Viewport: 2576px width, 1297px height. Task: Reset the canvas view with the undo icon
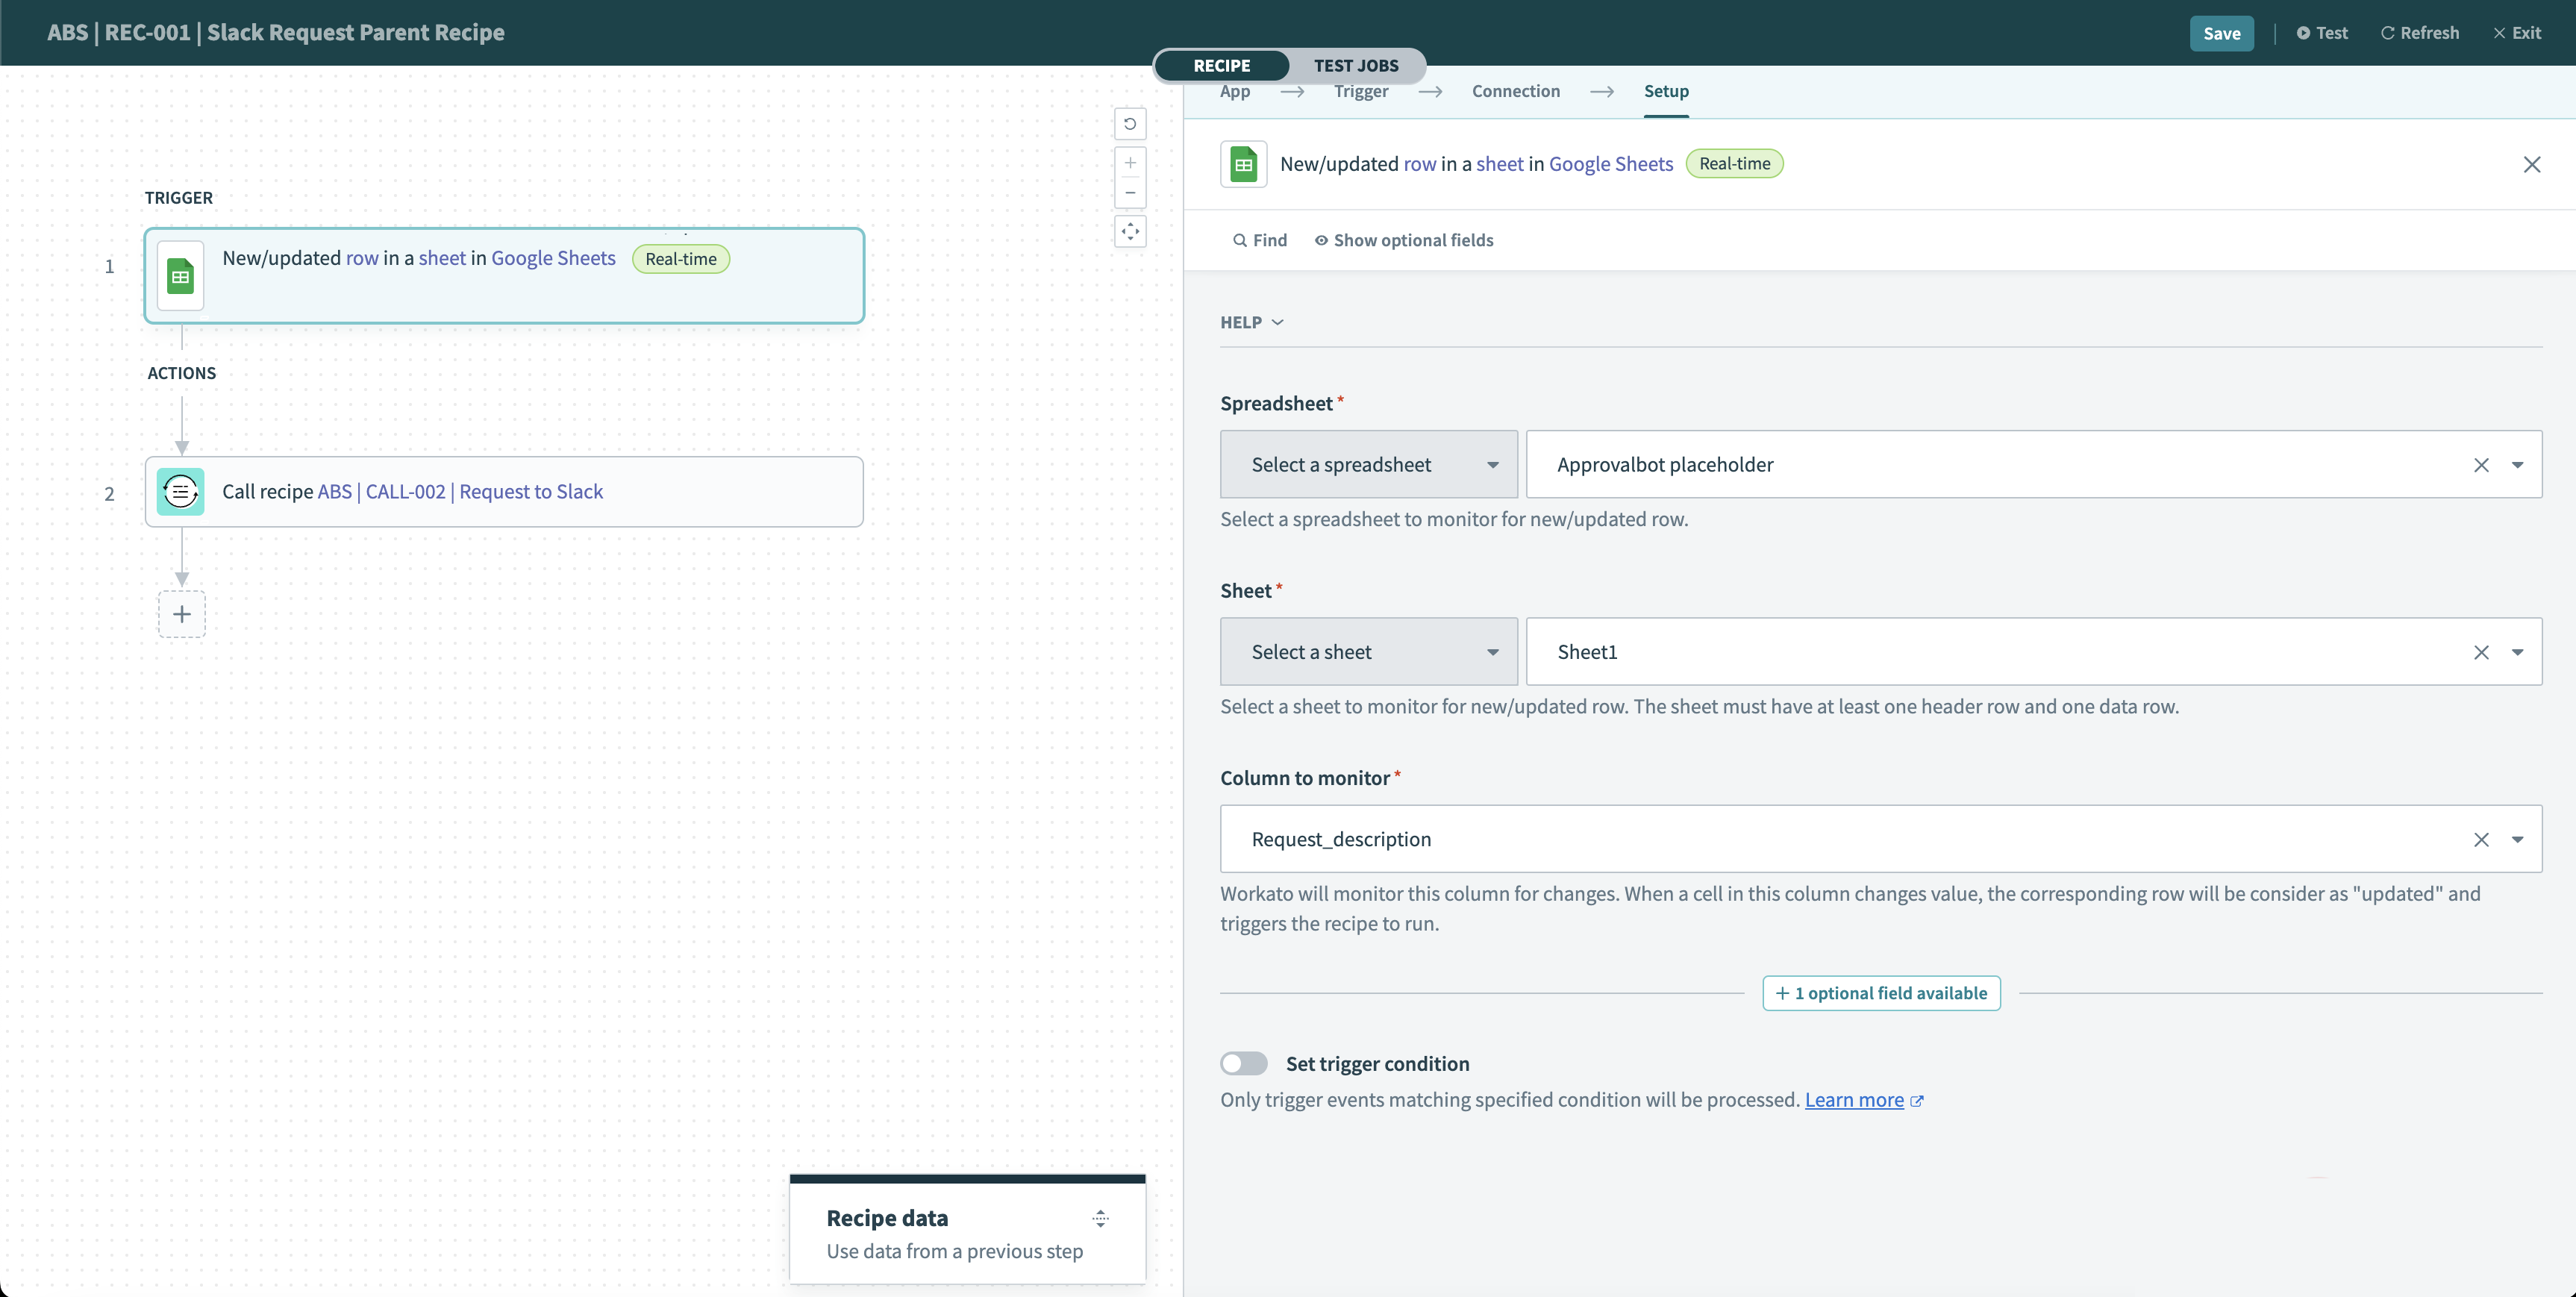pos(1130,123)
